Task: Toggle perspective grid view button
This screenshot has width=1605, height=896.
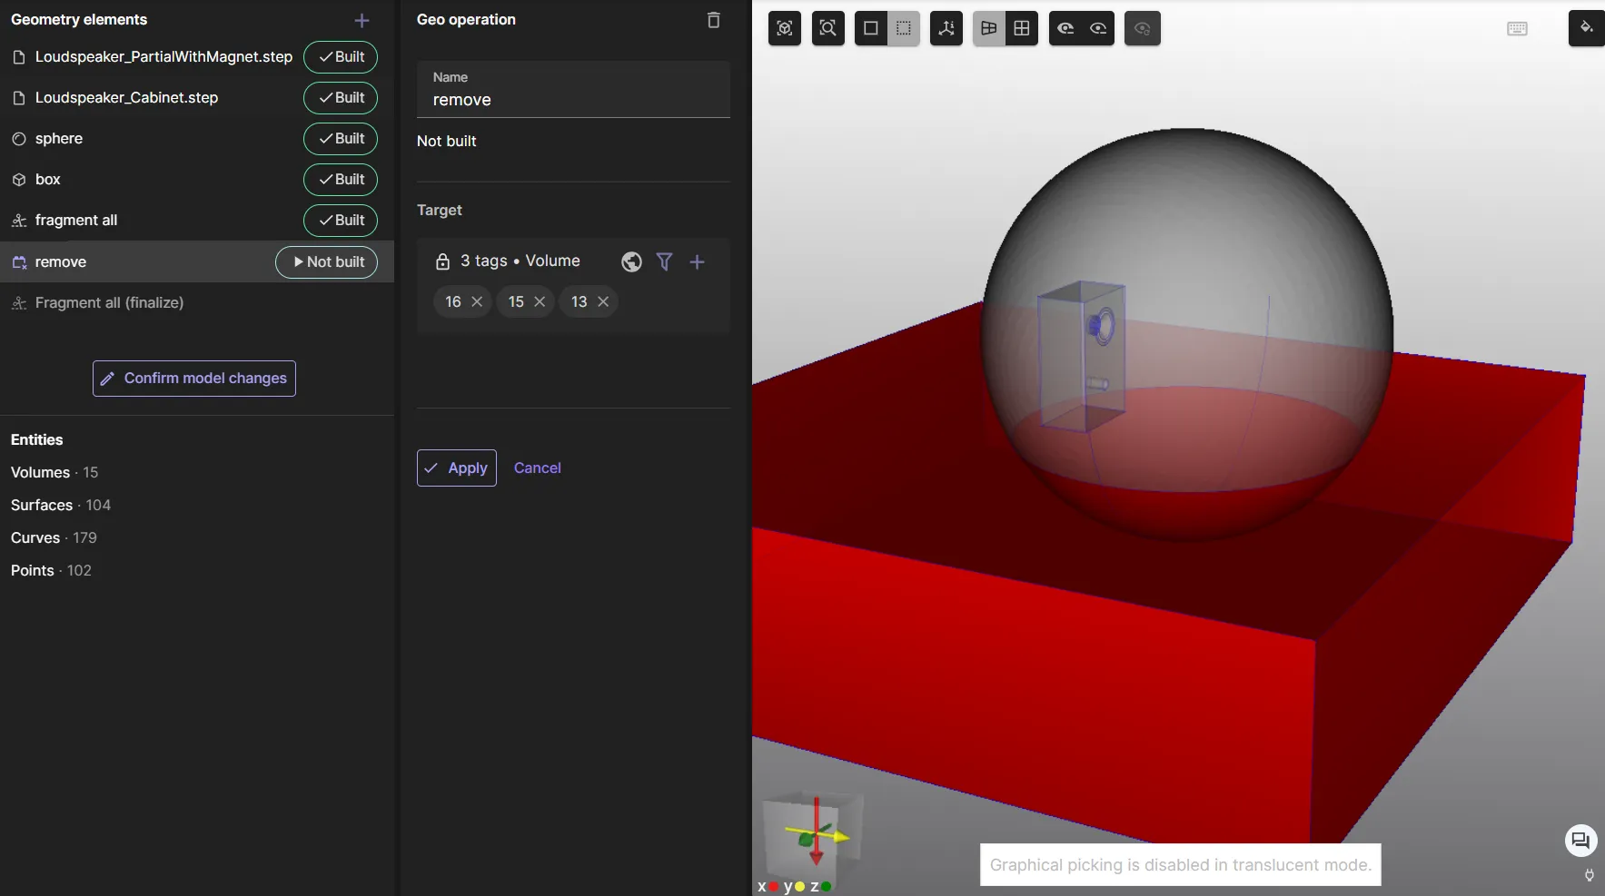Action: [989, 28]
